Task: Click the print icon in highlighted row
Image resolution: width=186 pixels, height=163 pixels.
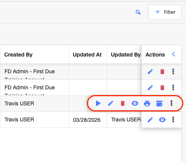Action: [x=147, y=103]
